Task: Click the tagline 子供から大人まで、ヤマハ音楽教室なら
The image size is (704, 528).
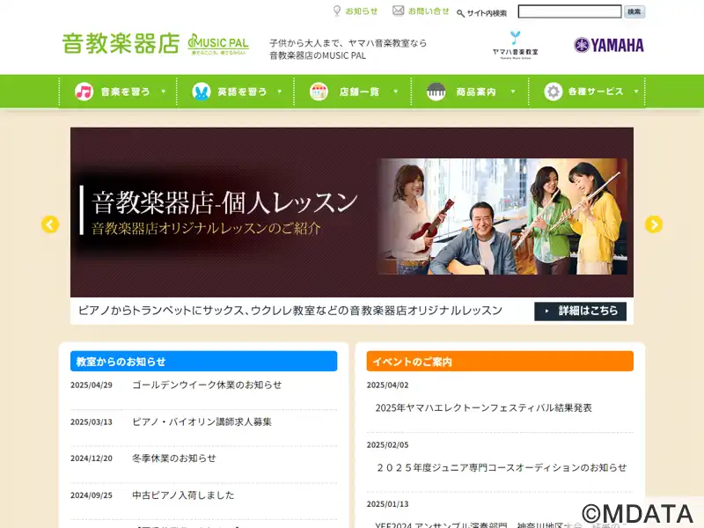Action: click(x=348, y=43)
